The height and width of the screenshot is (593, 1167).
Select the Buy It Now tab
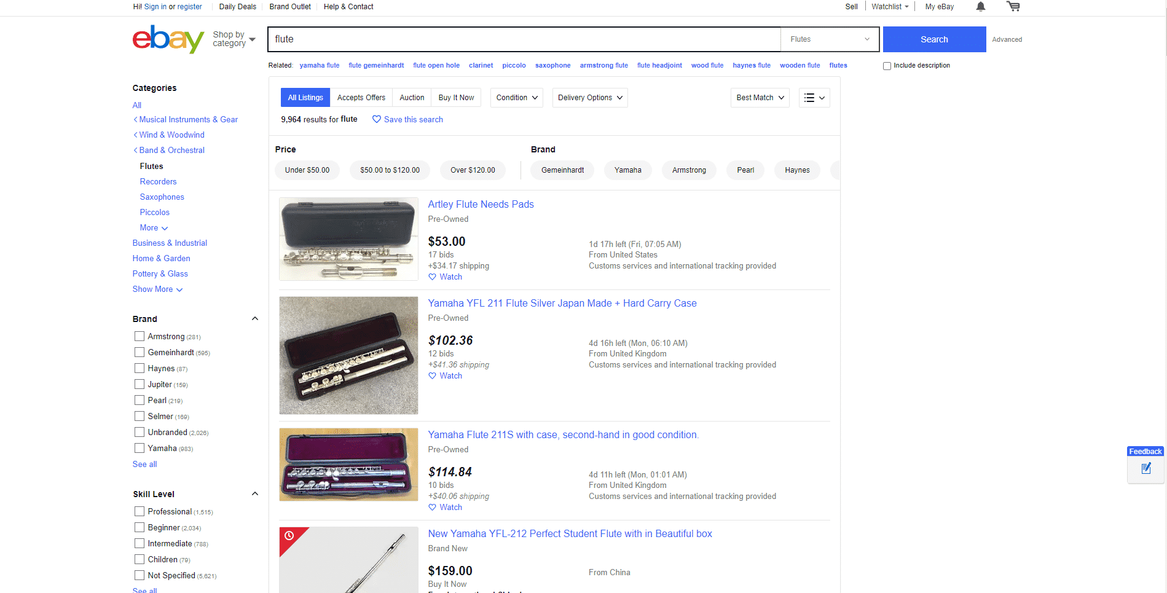[456, 98]
